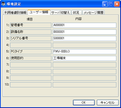Click the キャンセル button
Viewport: 121px width, 108px height.
tap(107, 103)
